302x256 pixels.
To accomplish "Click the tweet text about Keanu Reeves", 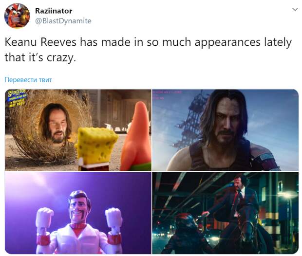I will (148, 50).
